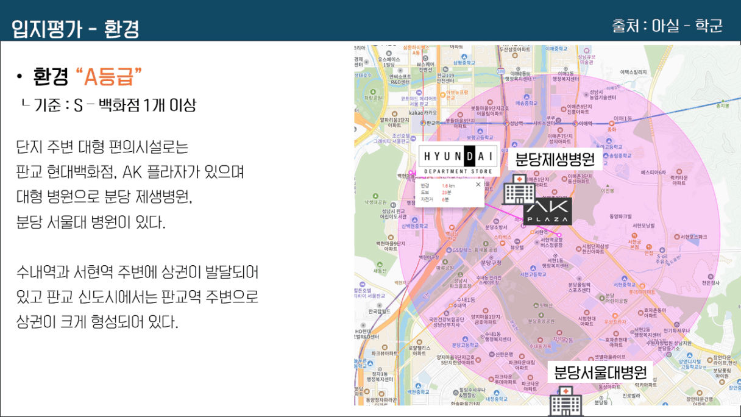Click the 서현포스파크 marker
Image resolution: width=741 pixels, height=417 pixels.
click(x=676, y=237)
